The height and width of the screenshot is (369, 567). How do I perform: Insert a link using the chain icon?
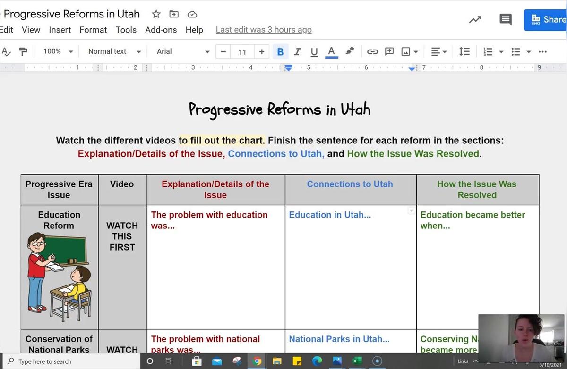[x=372, y=51]
